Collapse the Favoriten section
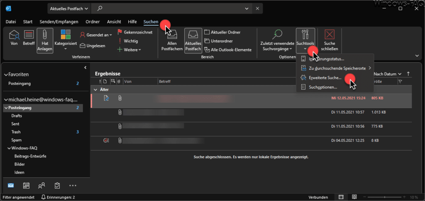Screen dimensions: 425x201 [x=6, y=75]
